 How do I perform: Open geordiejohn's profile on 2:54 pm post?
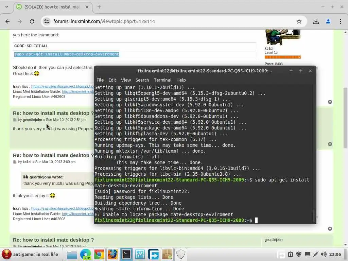tap(32, 120)
